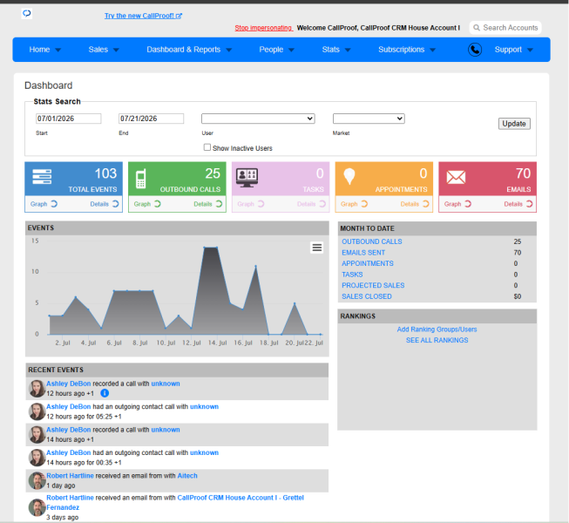Click Robert Hartline avatar, 1 day ago

click(x=37, y=481)
